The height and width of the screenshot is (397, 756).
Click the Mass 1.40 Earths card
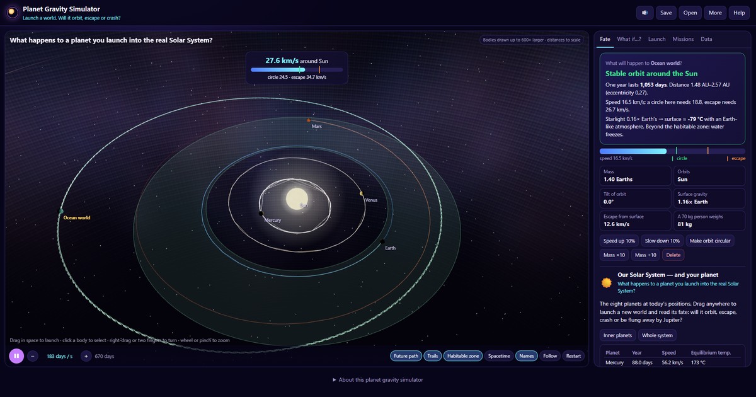[635, 176]
